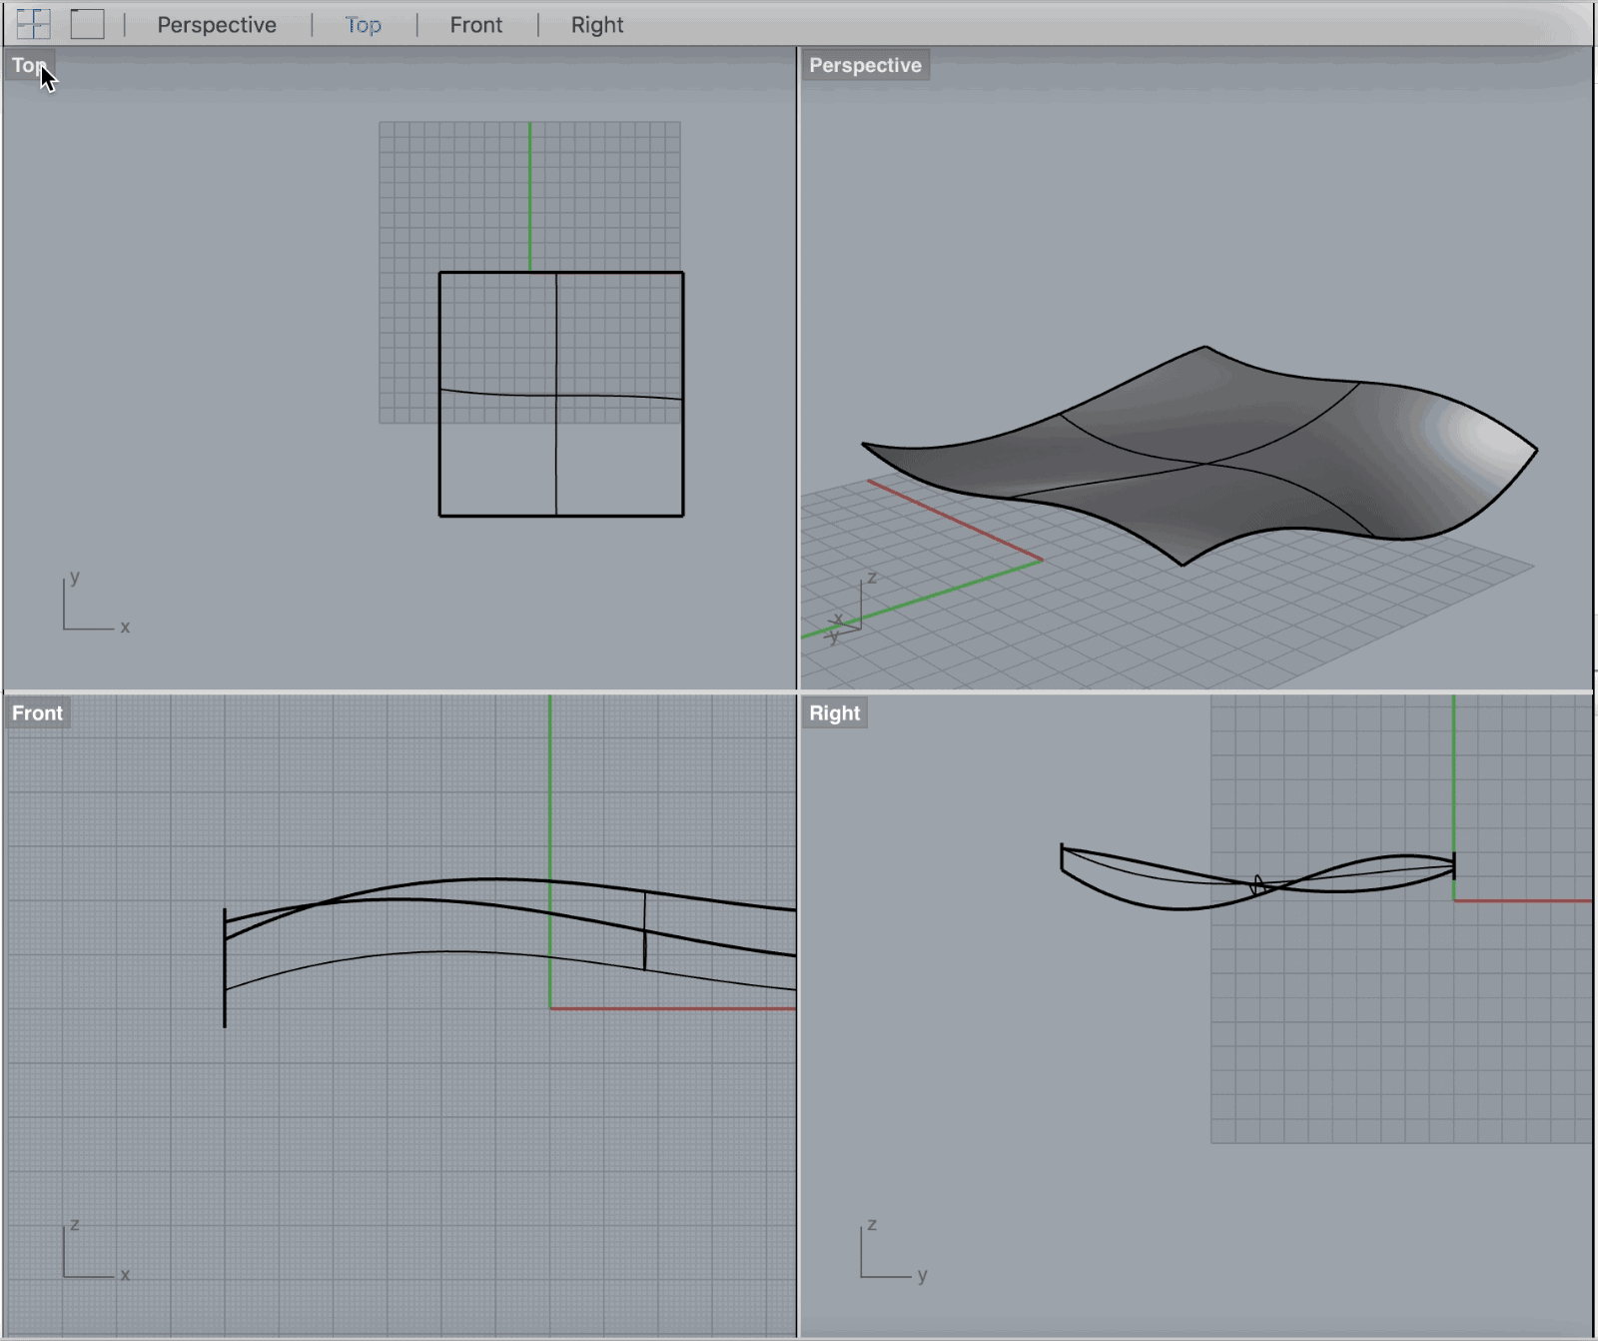1598x1341 pixels.
Task: Open the Top viewport title menu
Action: 28,66
